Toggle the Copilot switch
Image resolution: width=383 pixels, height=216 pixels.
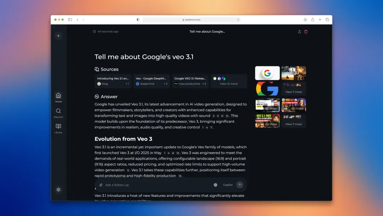[x=216, y=185]
